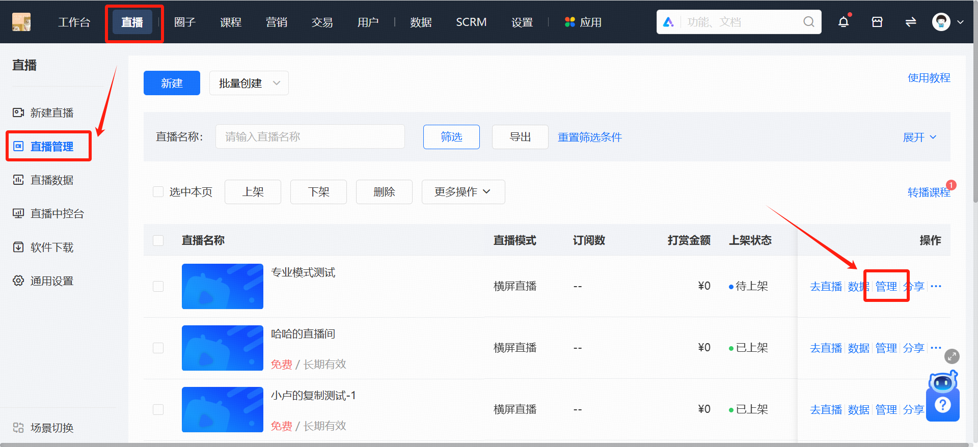
Task: Switch to the 课程 top menu
Action: click(230, 22)
